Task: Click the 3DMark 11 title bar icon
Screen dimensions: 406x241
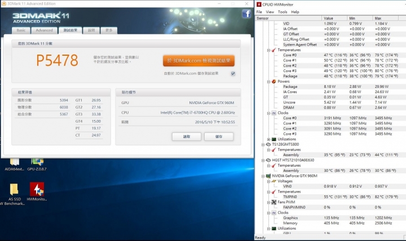Action: [4, 3]
